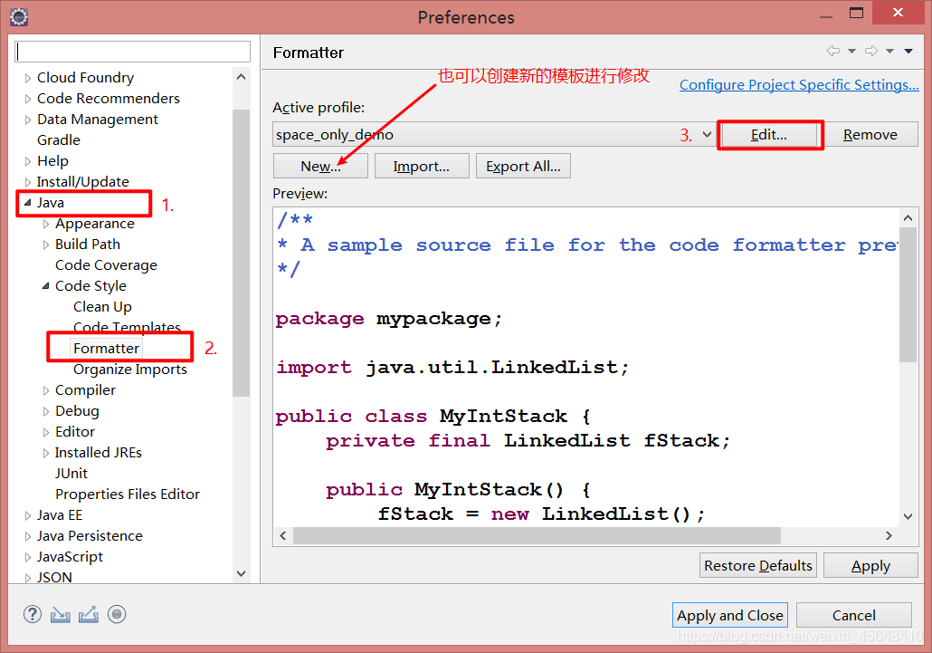Click Apply and Close button
932x653 pixels.
[x=730, y=615]
